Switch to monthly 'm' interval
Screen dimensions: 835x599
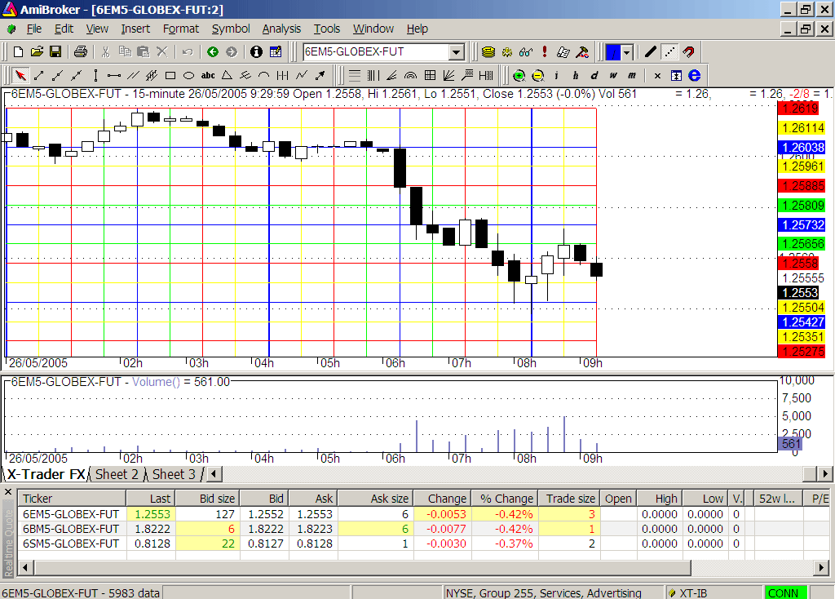[632, 76]
